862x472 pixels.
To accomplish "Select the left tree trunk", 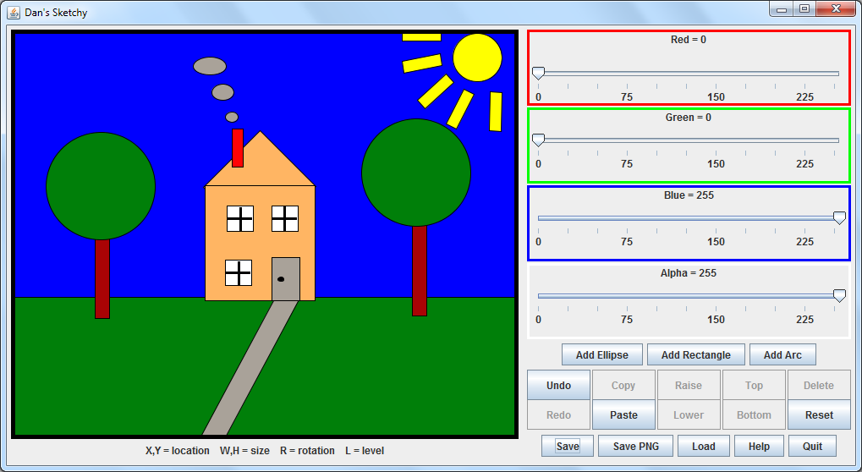I will click(102, 278).
